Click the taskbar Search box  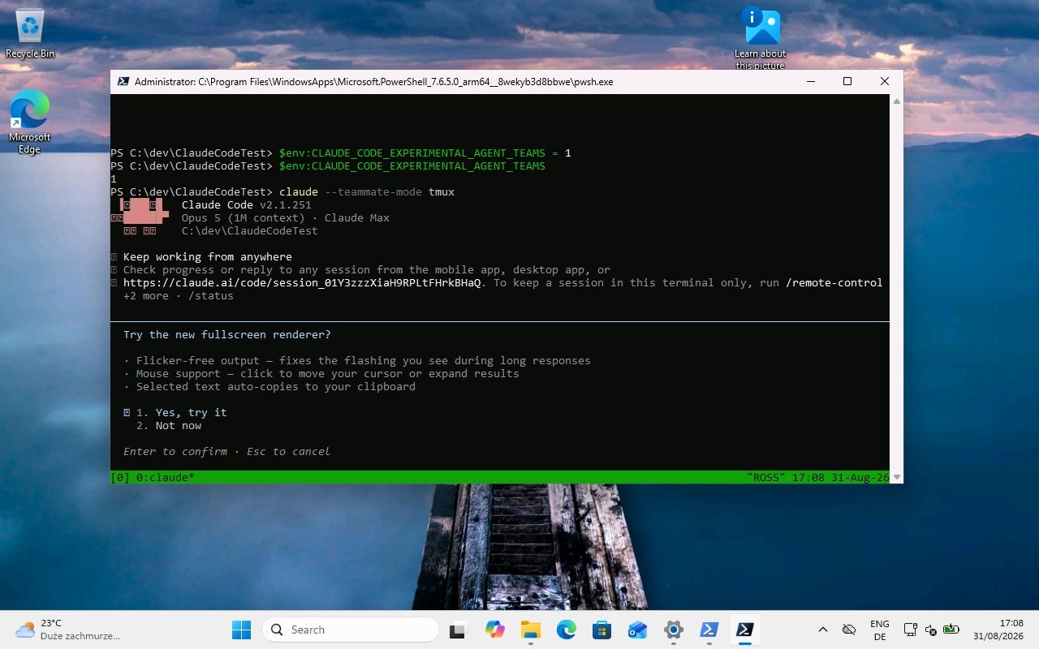pos(350,630)
